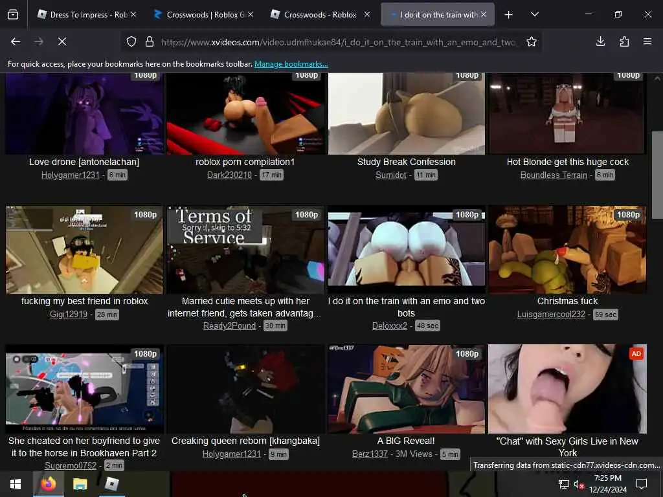Open the Windows notification center
The width and height of the screenshot is (663, 497).
642,484
